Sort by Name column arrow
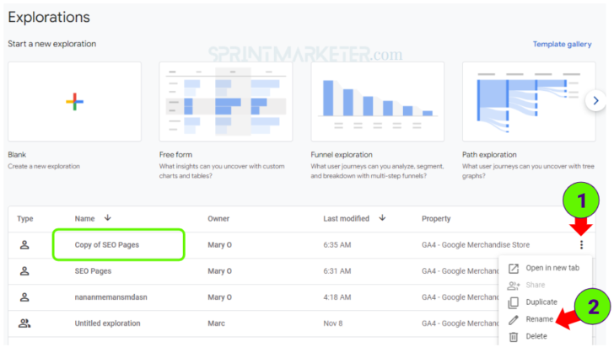The height and width of the screenshot is (358, 614). (107, 218)
